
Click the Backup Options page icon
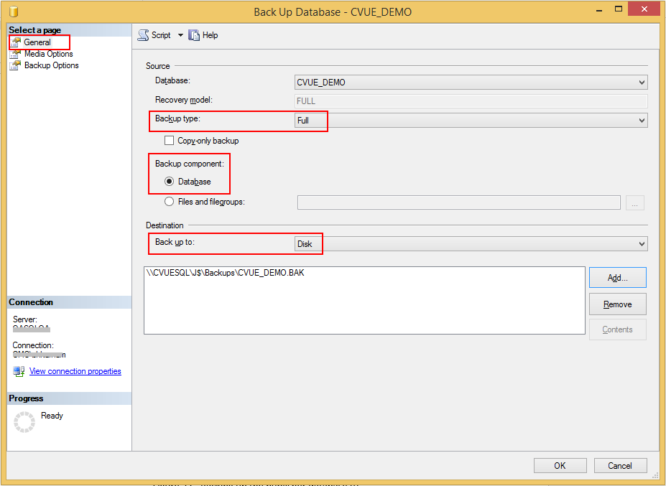(x=16, y=65)
